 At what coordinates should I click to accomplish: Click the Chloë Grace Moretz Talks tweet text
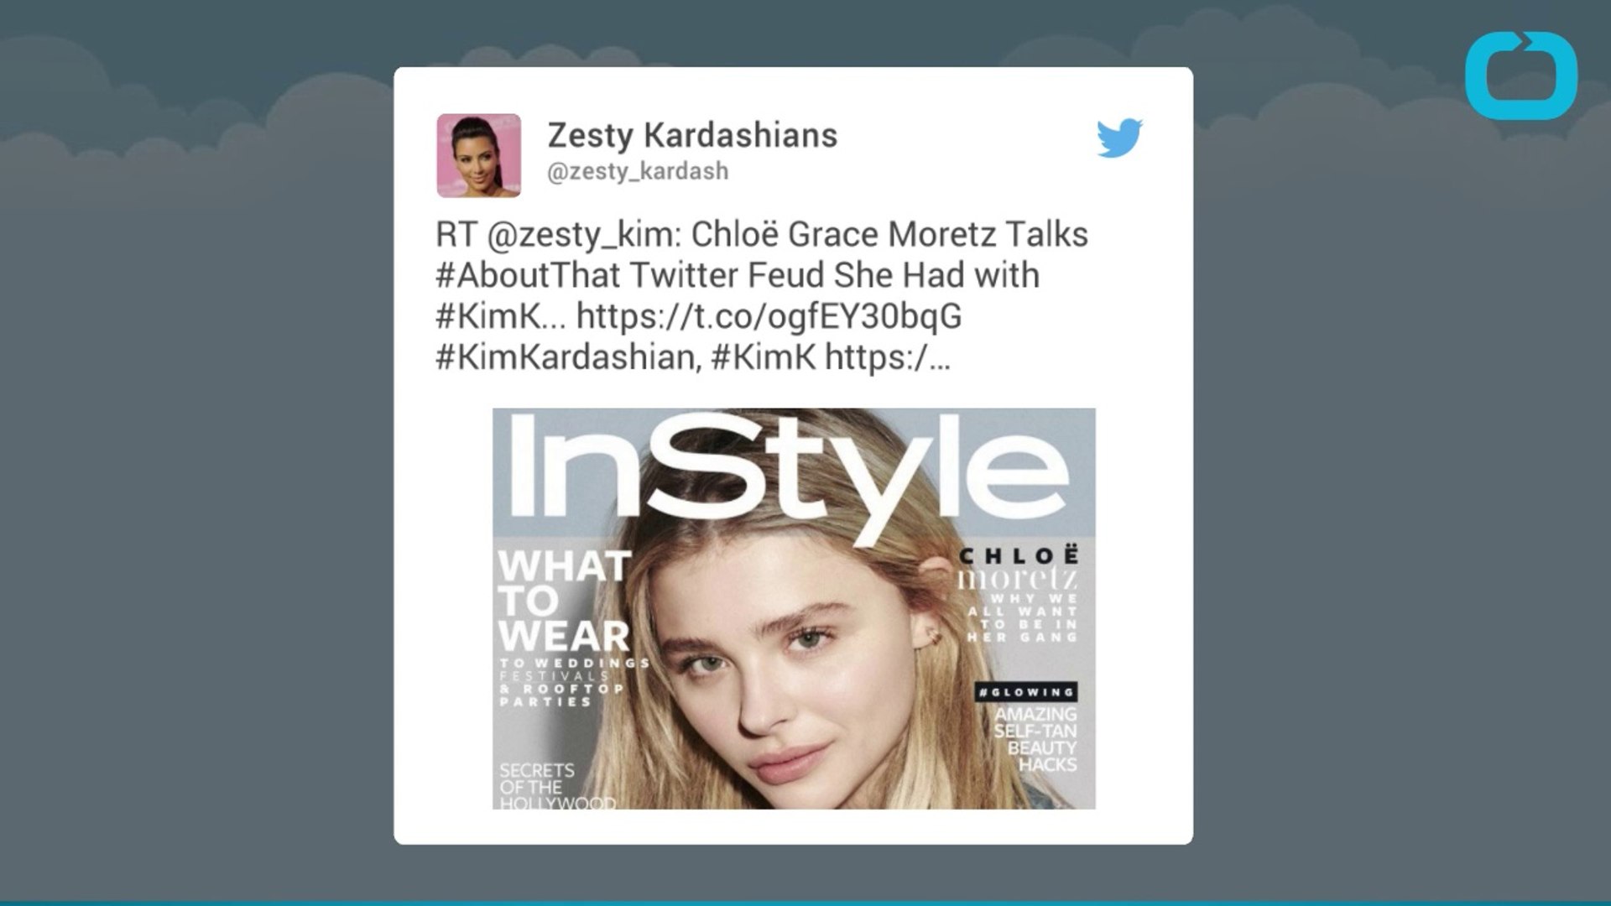(x=889, y=235)
